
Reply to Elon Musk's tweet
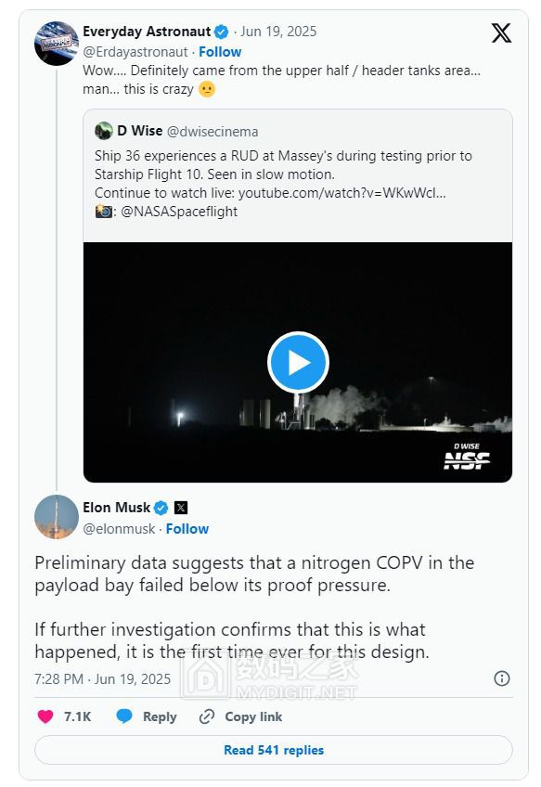(x=147, y=716)
